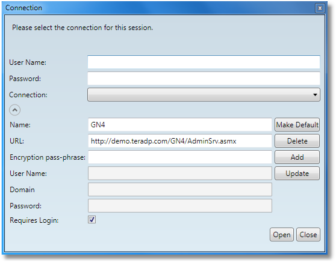Focus the top Password field
This screenshot has width=336, height=263.
(204, 79)
